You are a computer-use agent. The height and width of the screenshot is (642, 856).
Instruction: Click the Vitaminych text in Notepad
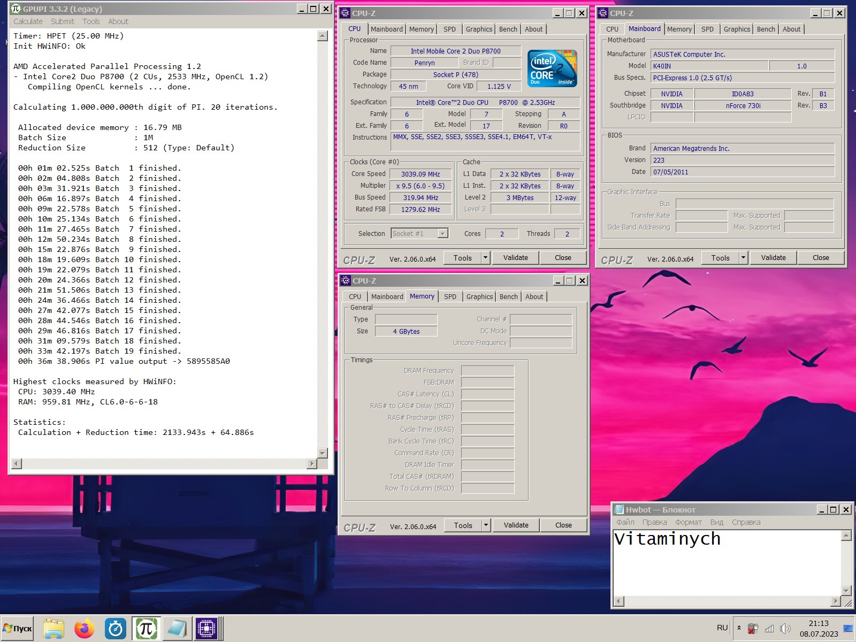coord(667,539)
